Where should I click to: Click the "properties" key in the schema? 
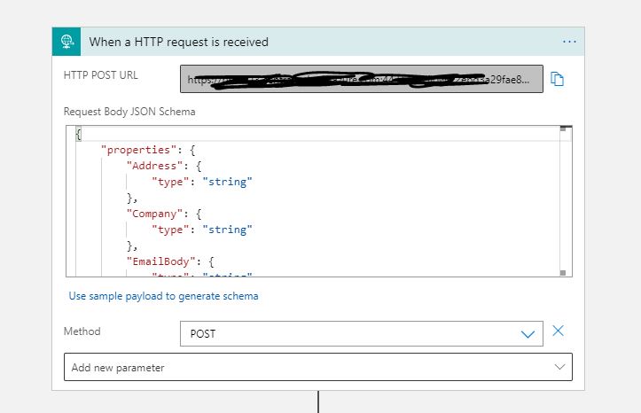click(138, 150)
